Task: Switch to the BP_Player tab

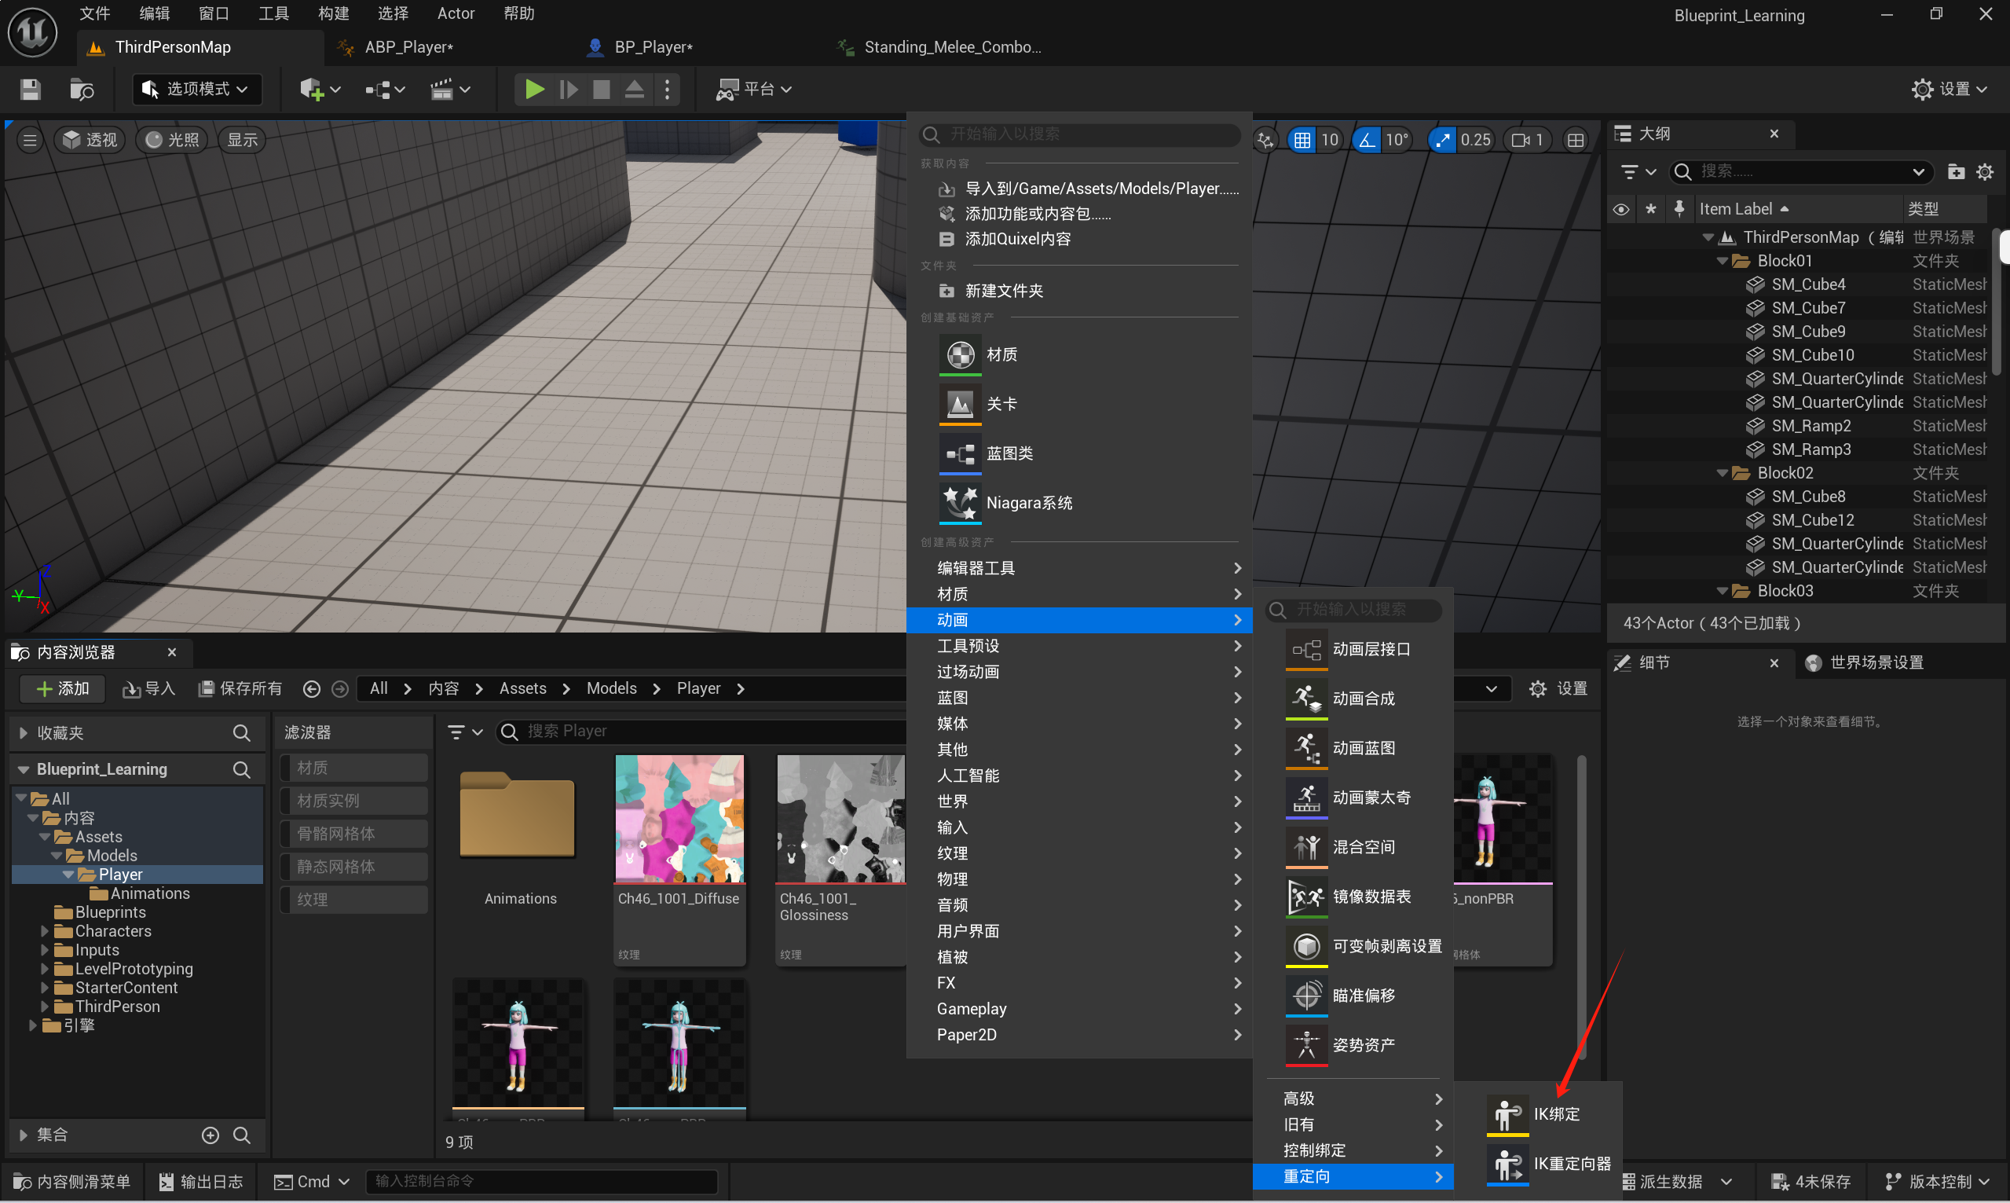Action: pyautogui.click(x=653, y=47)
